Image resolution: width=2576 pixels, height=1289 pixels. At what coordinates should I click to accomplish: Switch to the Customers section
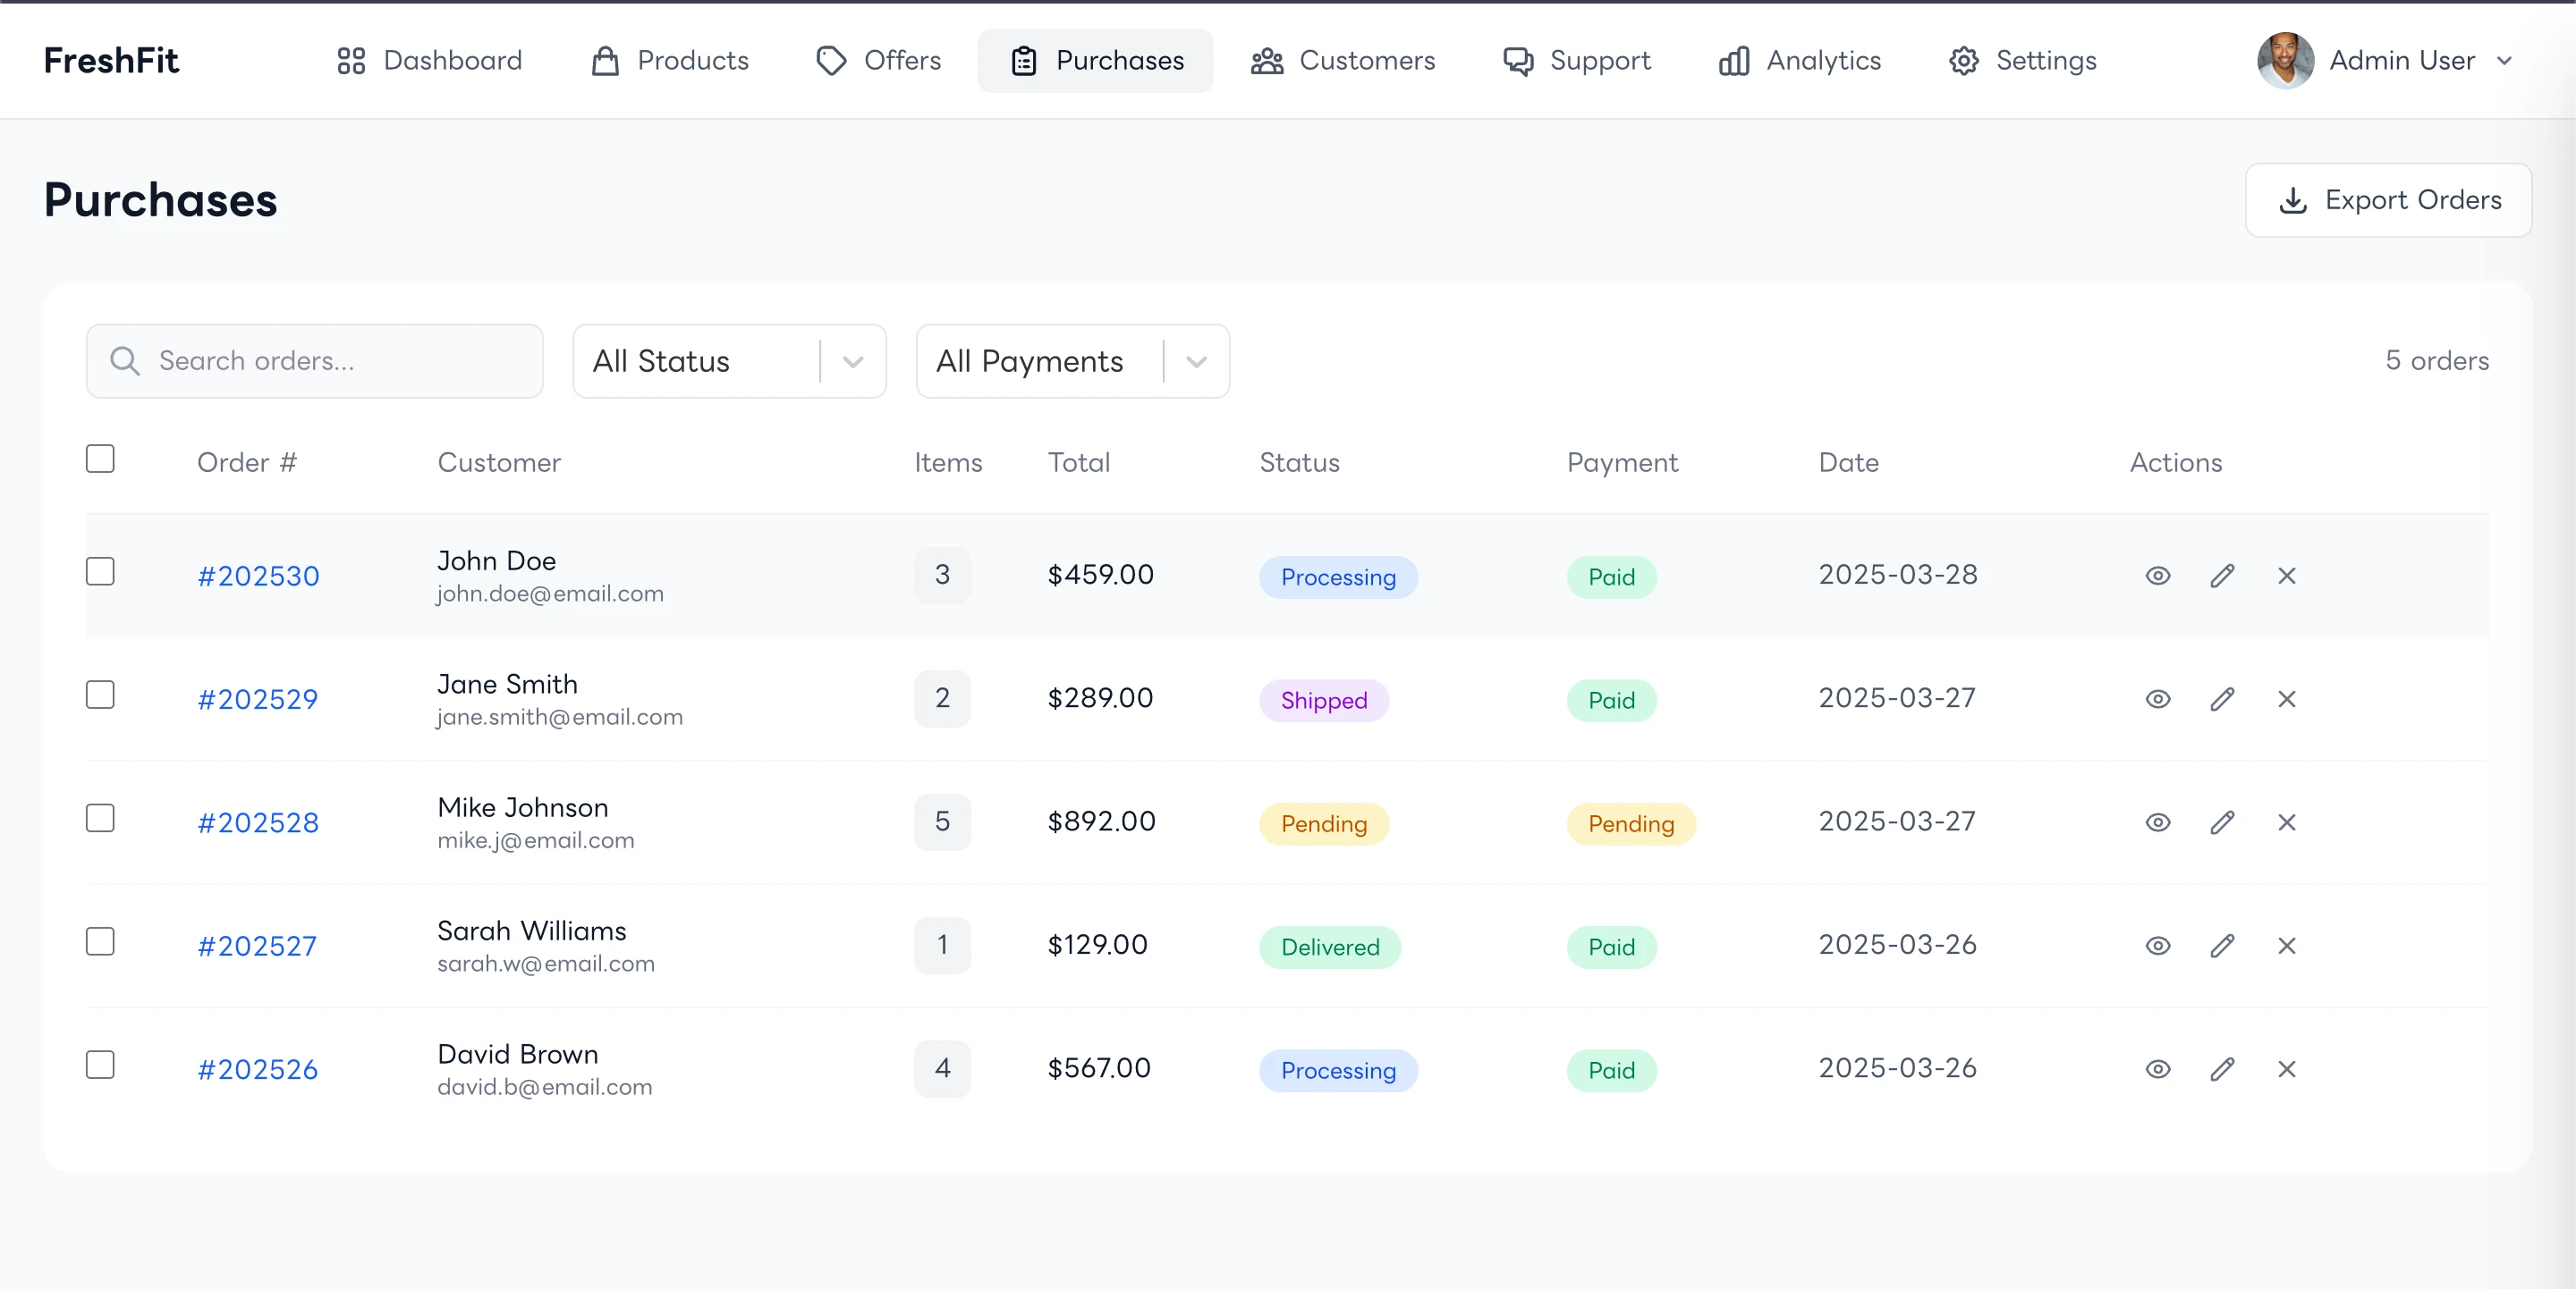[1342, 61]
